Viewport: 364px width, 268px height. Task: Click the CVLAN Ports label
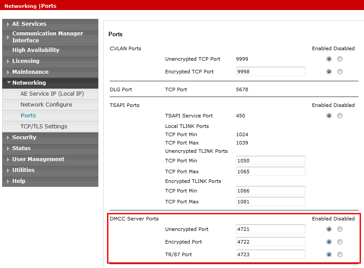click(125, 48)
